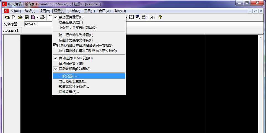Toggle 监视剪贴版并每次自动粘贴为新文档(Q)
The width and height of the screenshot is (266, 133).
point(89,51)
